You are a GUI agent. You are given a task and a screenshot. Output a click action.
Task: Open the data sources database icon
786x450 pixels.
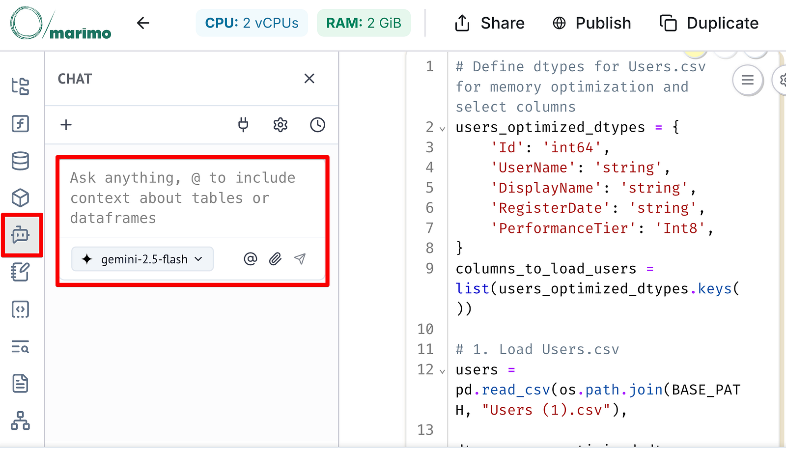[20, 161]
